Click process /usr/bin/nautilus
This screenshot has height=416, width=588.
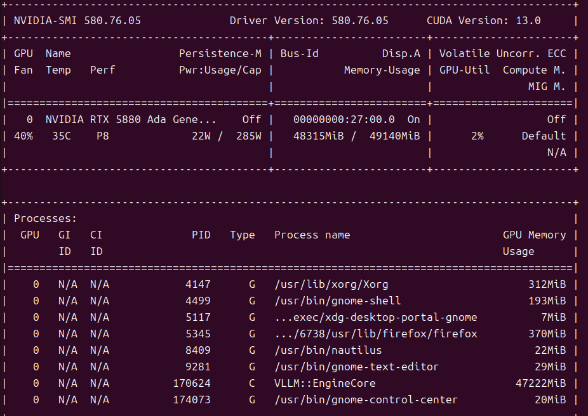click(x=328, y=350)
